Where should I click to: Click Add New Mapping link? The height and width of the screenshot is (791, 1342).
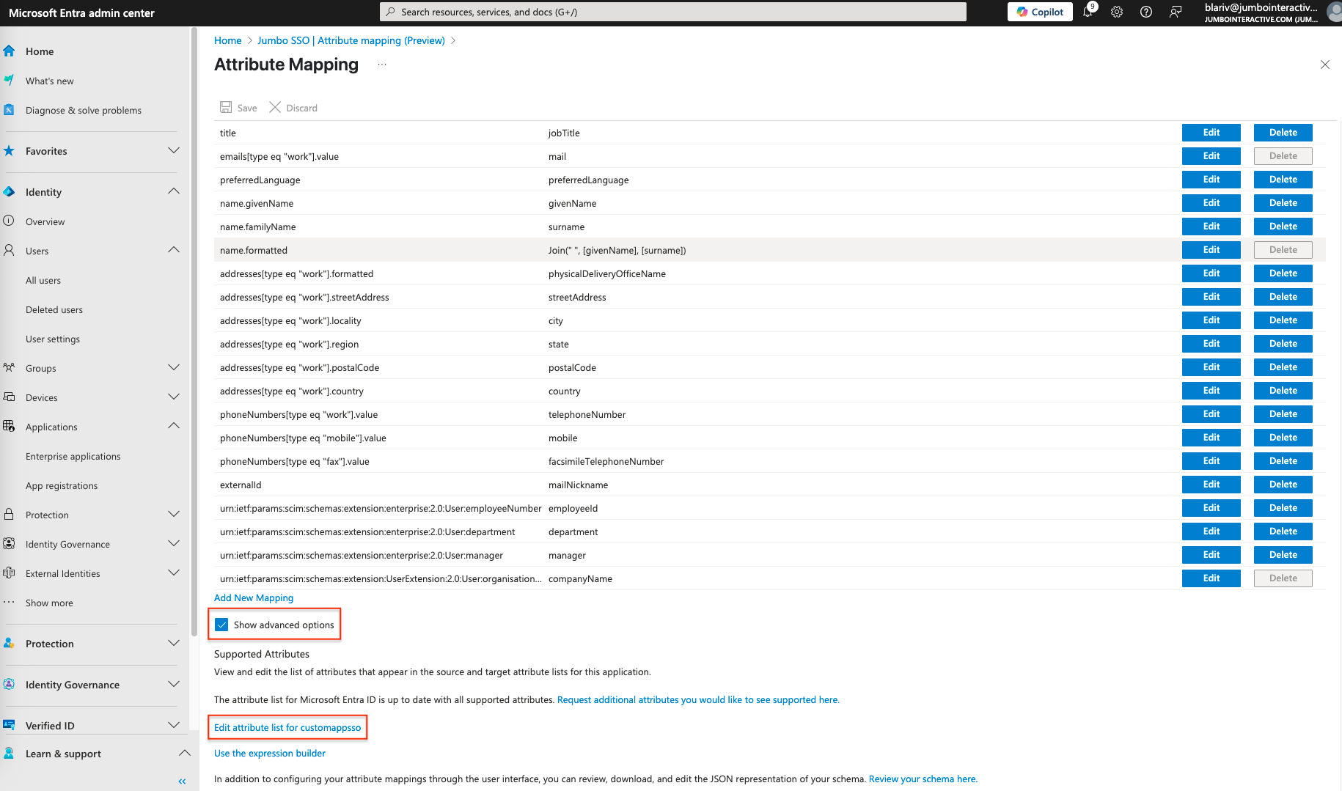pos(254,597)
